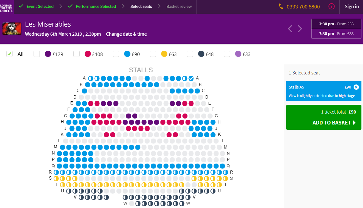Click the Les Miserables title

[48, 24]
